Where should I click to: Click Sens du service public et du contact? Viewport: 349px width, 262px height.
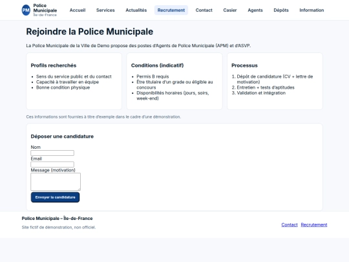(74, 76)
